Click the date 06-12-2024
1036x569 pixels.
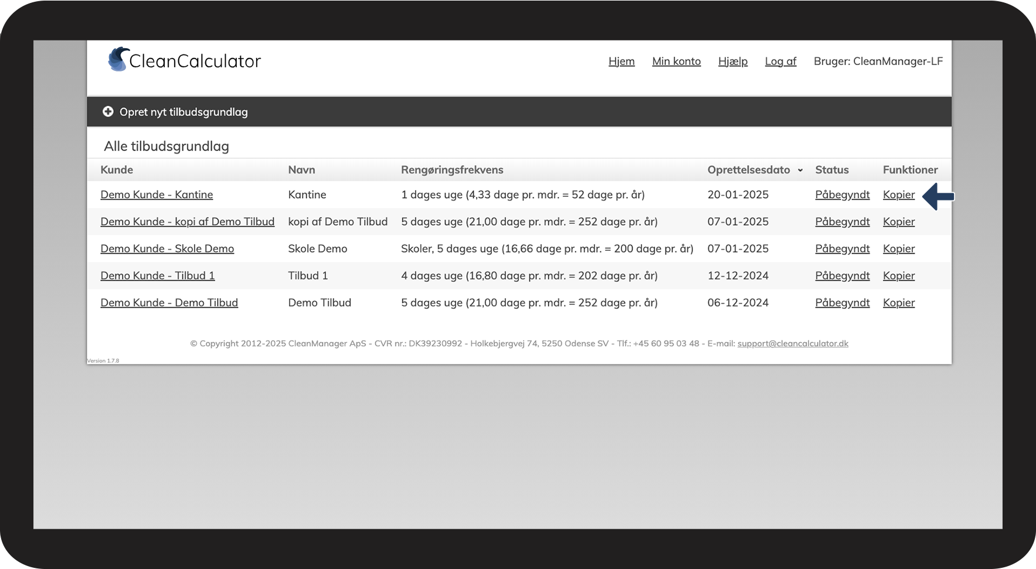click(x=738, y=302)
